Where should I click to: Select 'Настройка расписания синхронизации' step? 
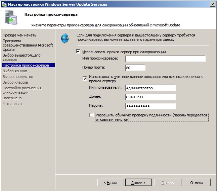[22, 90]
